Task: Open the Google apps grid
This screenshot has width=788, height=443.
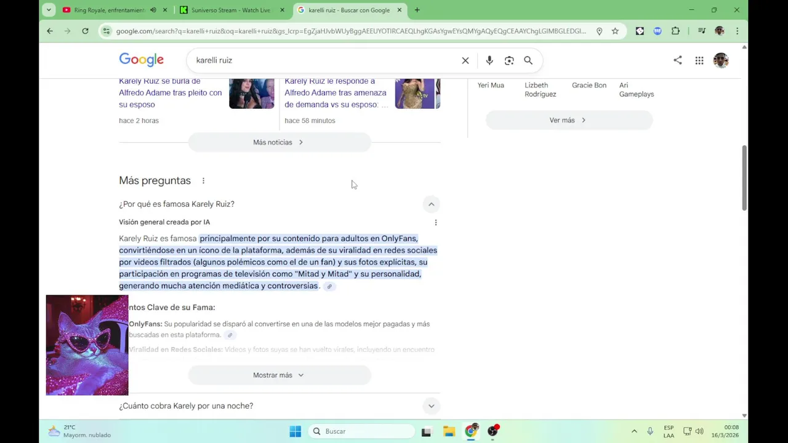Action: pos(699,60)
